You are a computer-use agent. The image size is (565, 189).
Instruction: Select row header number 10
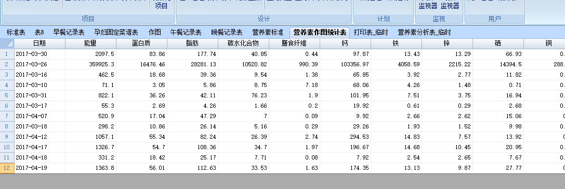click(7, 148)
